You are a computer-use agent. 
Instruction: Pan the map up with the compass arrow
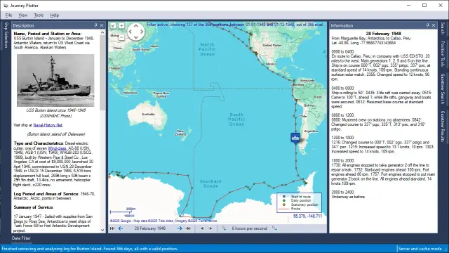click(x=136, y=26)
